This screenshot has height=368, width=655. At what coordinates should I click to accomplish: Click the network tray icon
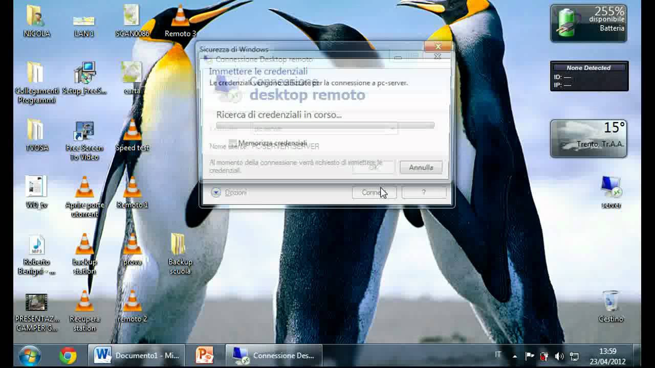click(574, 356)
